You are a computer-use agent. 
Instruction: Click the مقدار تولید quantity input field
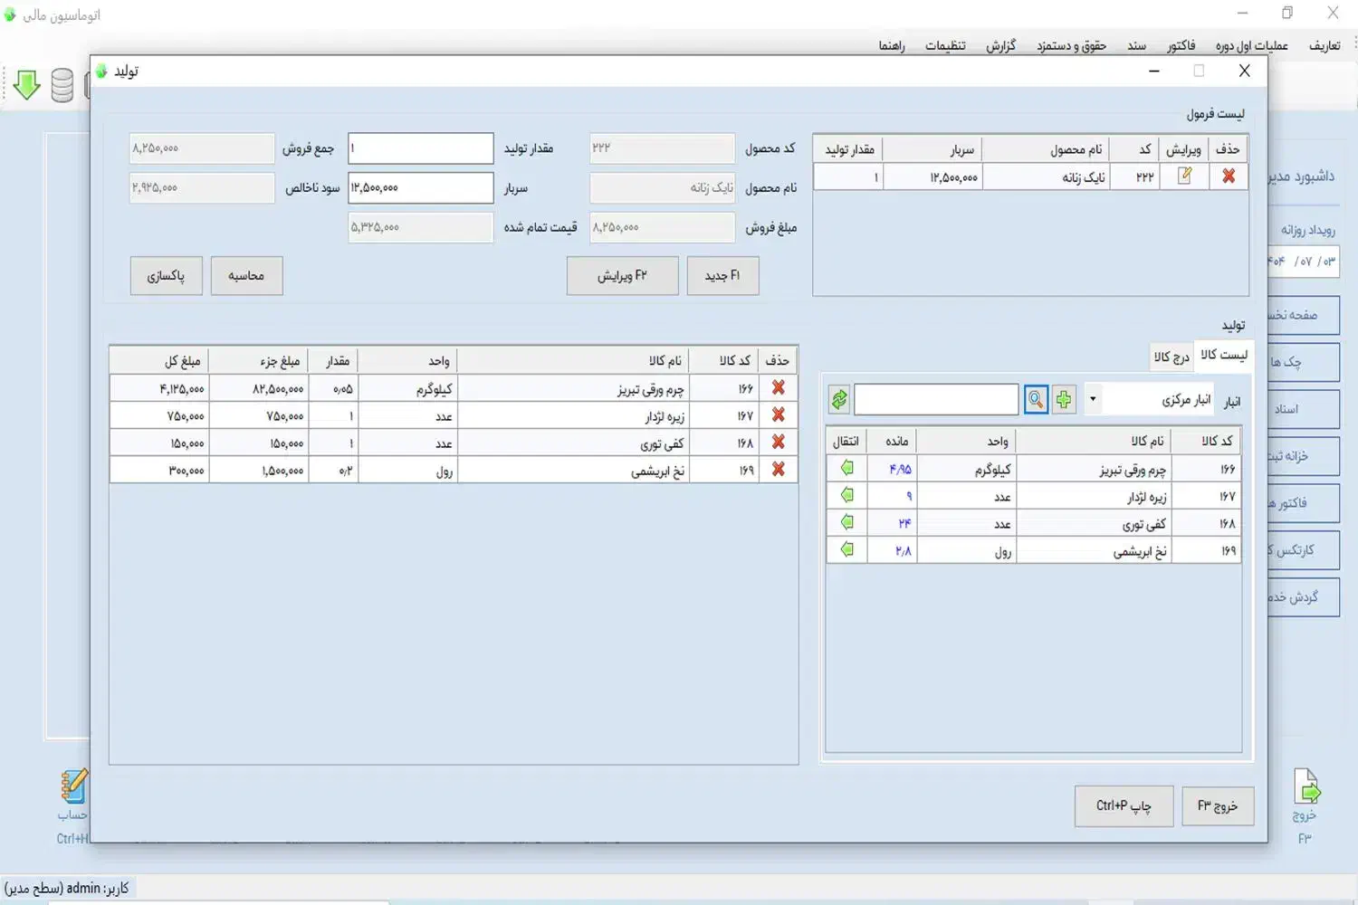click(421, 148)
